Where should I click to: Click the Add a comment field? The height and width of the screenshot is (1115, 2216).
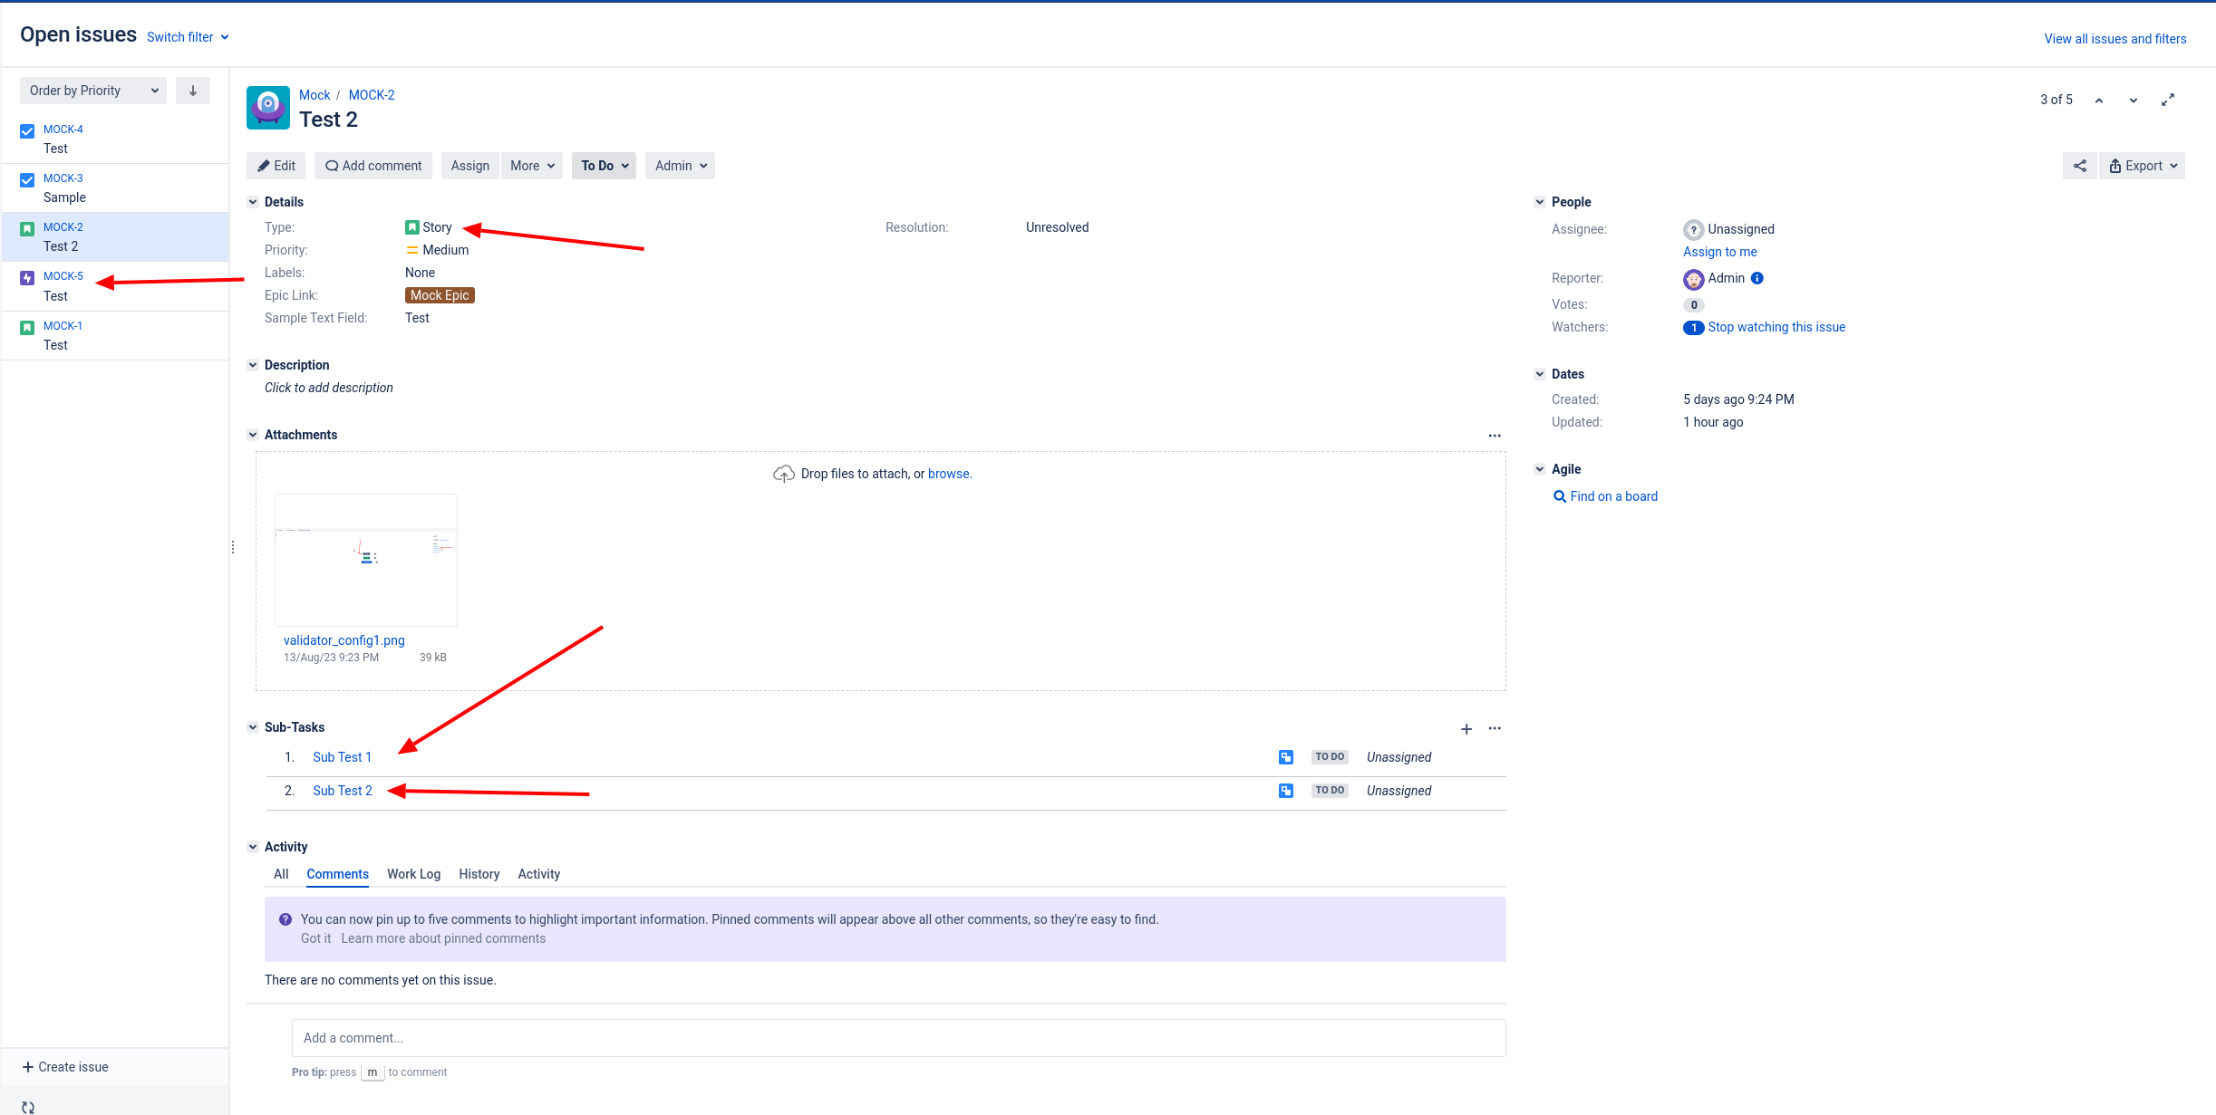point(897,1038)
